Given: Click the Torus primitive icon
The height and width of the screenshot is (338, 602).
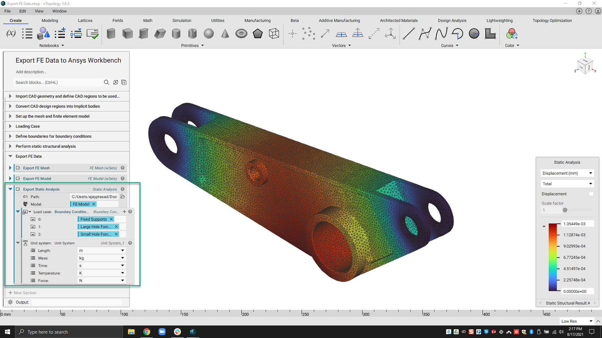Looking at the screenshot, I should click(x=241, y=33).
